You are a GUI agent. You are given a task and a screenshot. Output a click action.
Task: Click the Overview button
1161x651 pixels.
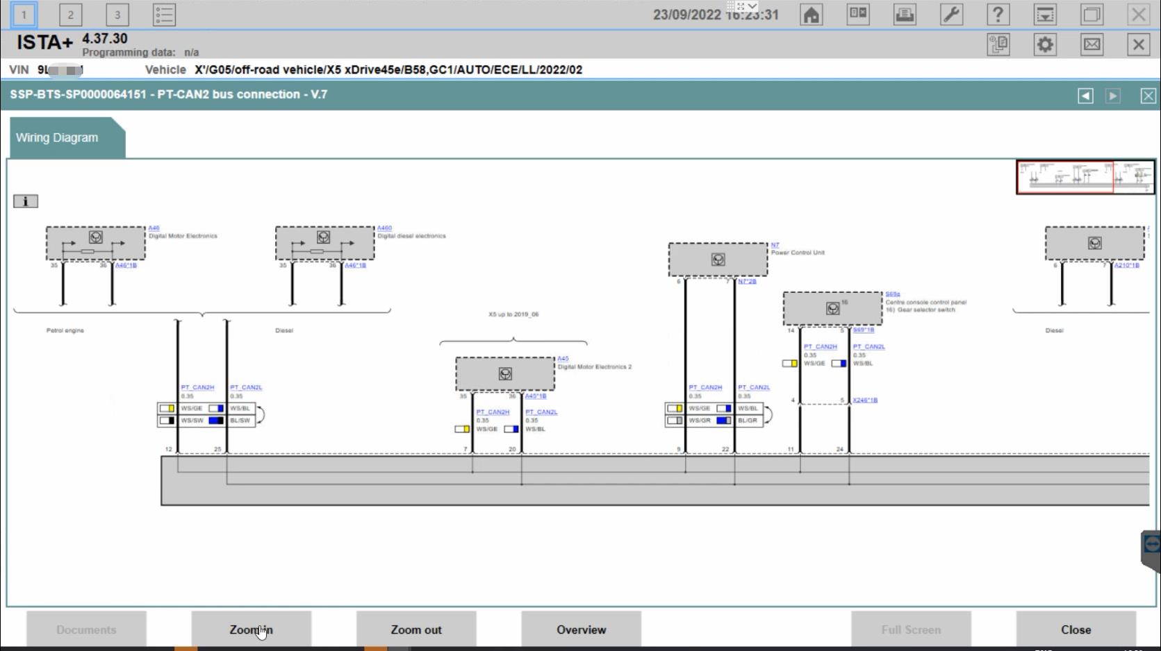coord(581,629)
